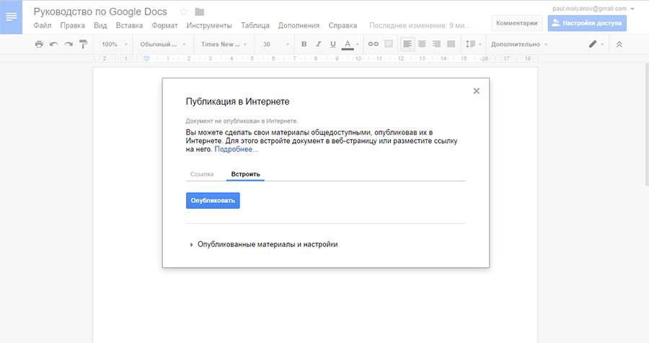Open the Таблица menu
This screenshot has height=343, width=649.
(255, 25)
